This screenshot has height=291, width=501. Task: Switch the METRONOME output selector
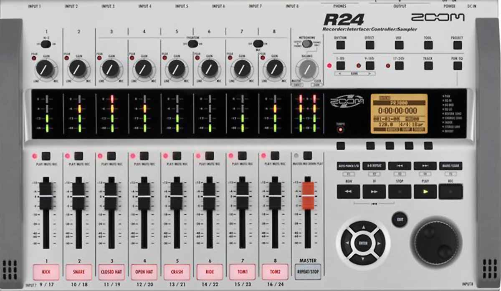tap(307, 43)
